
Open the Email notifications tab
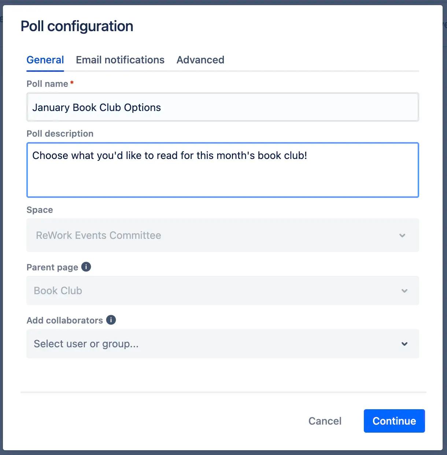pos(120,60)
